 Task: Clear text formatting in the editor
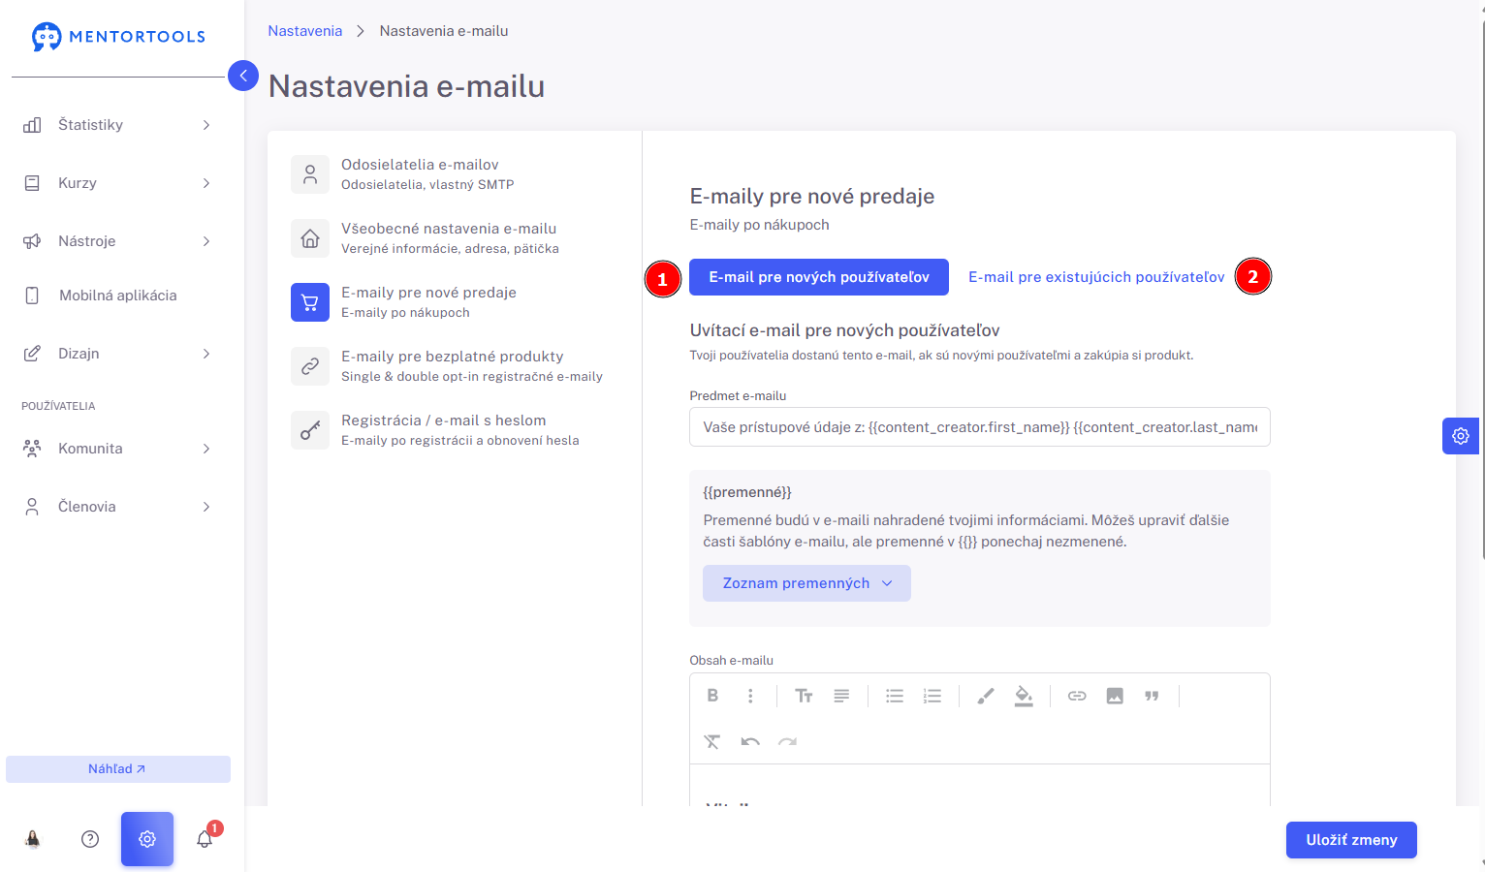pos(712,742)
